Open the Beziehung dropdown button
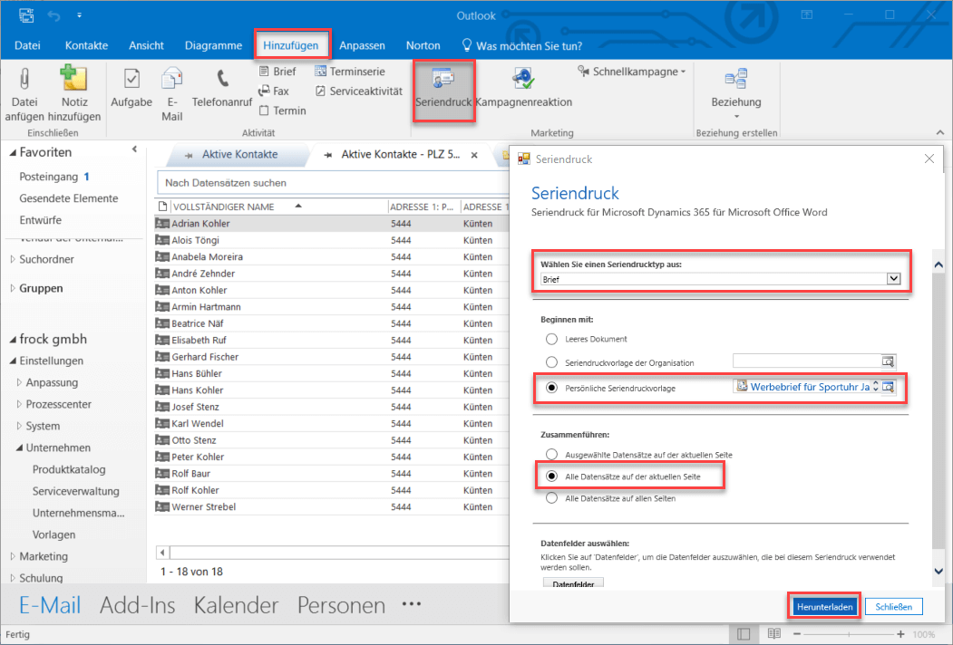953x645 pixels. tap(736, 93)
